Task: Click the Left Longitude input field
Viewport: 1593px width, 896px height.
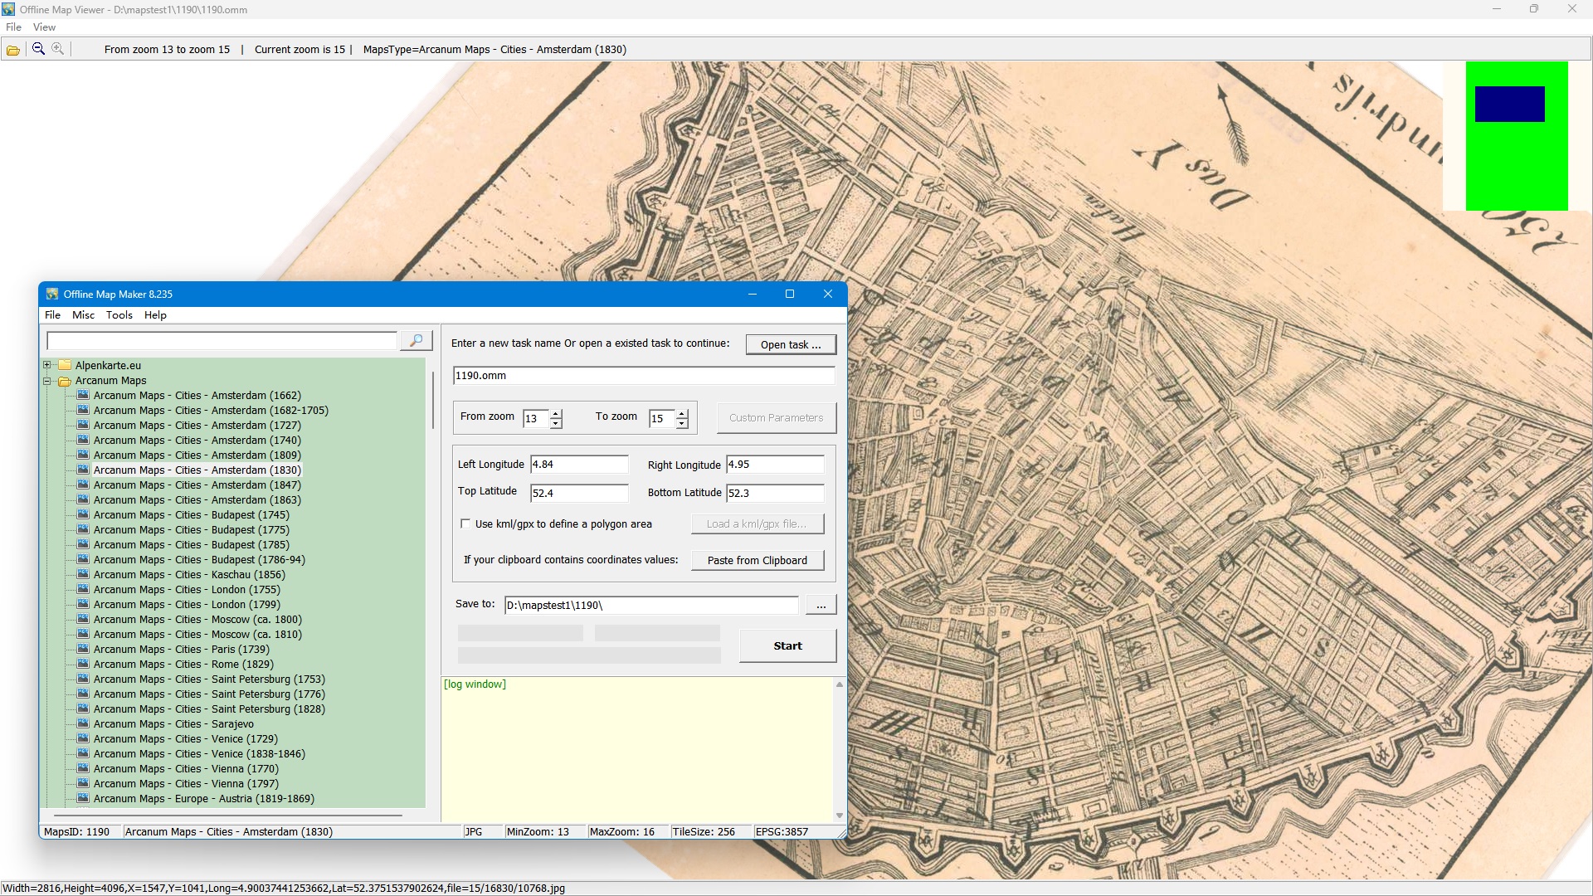Action: point(579,465)
